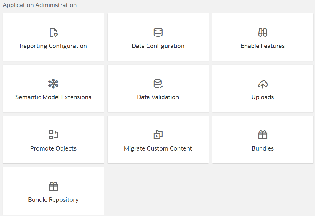Click the Enable Features binoculars icon

point(262,32)
